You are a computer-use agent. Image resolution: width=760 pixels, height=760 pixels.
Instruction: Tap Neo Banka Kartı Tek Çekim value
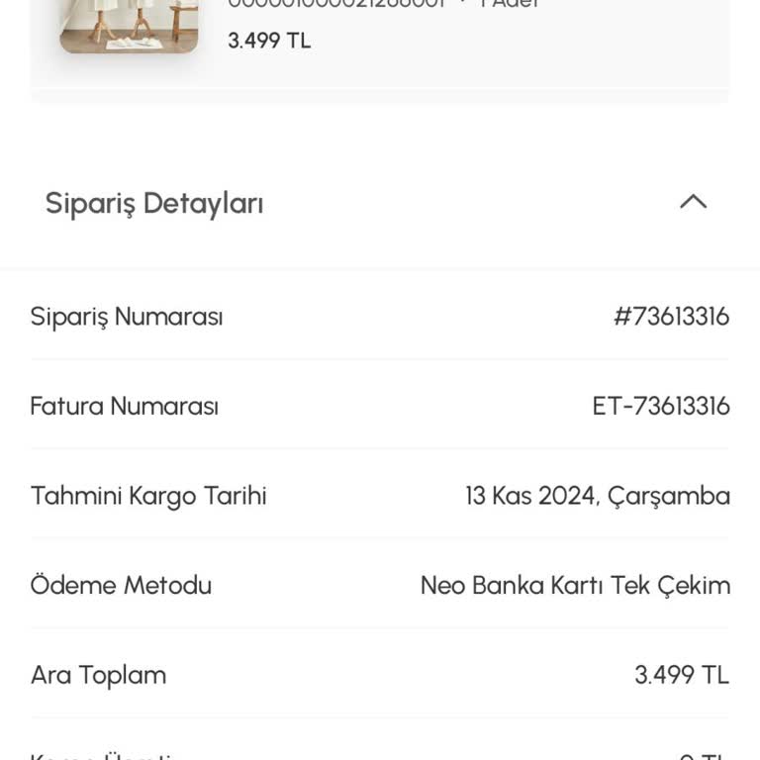coord(575,586)
